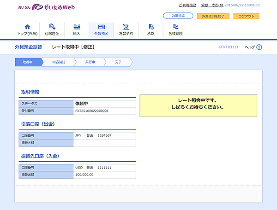Viewport: 277px width, 210px height.
Task: Click the 受付番号 FXT20160622000001 value
Action: (92, 111)
